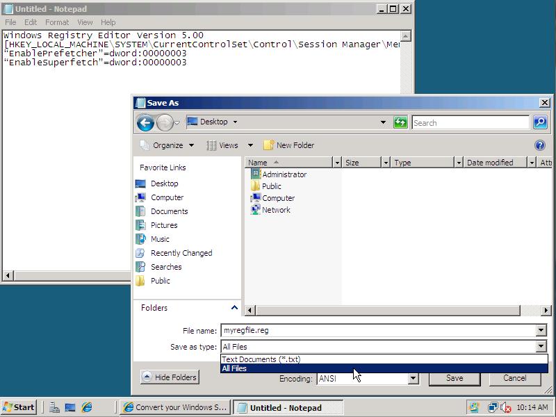The image size is (556, 417).
Task: Open Notepad View menu
Action: [85, 22]
